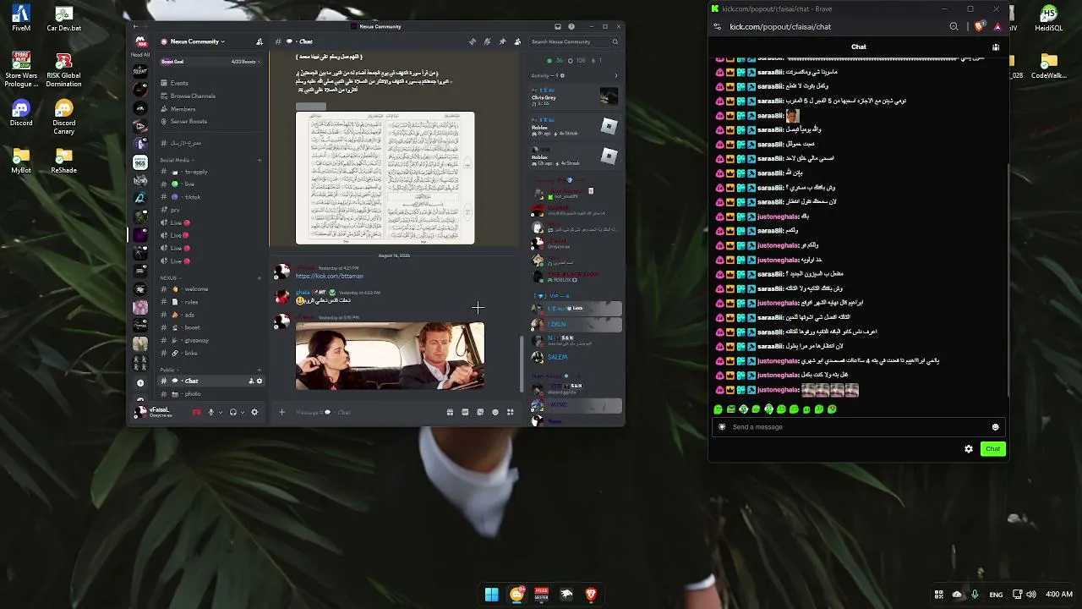This screenshot has width=1082, height=609.
Task: Open Discord inbox icon in title bar
Action: click(558, 26)
